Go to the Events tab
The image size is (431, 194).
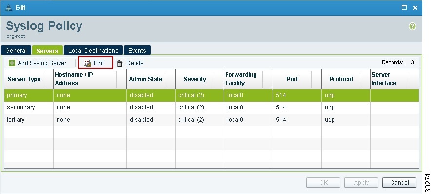137,51
